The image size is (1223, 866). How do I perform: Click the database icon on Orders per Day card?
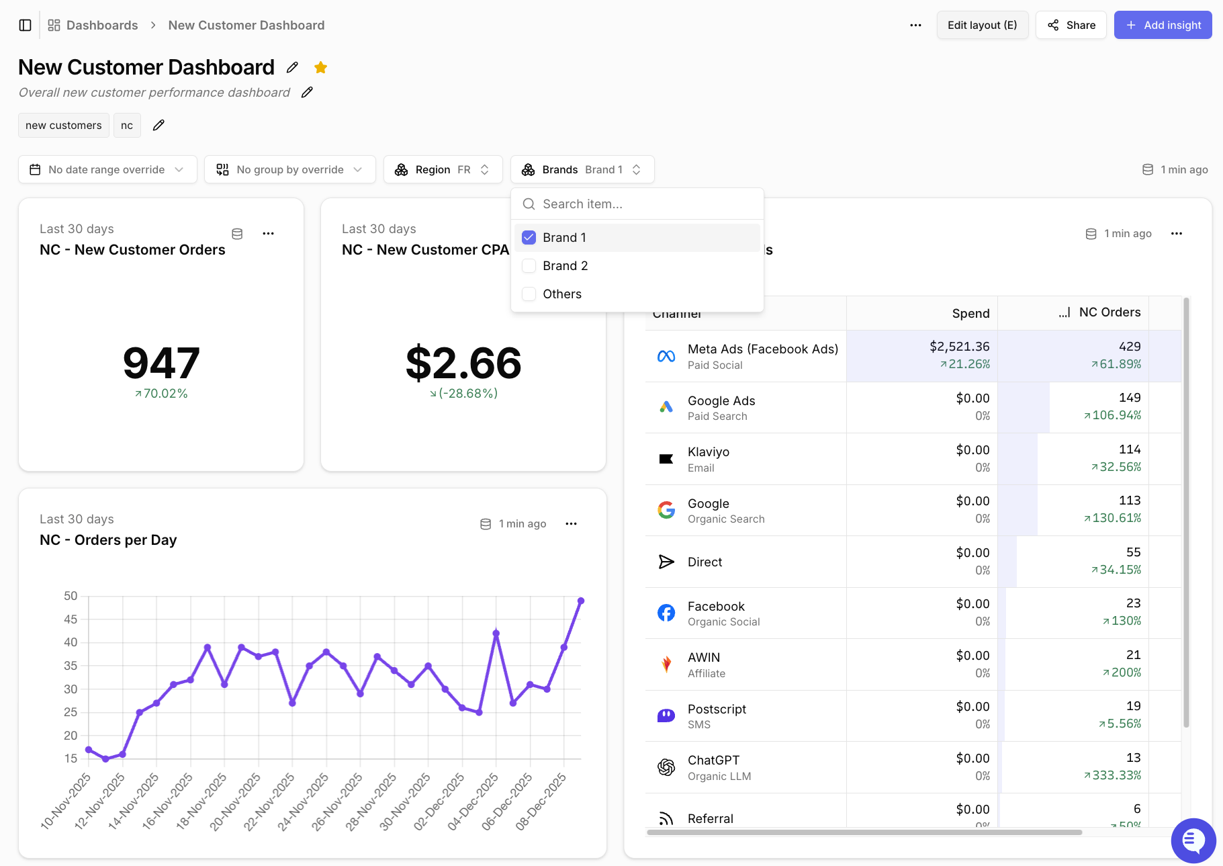point(486,524)
